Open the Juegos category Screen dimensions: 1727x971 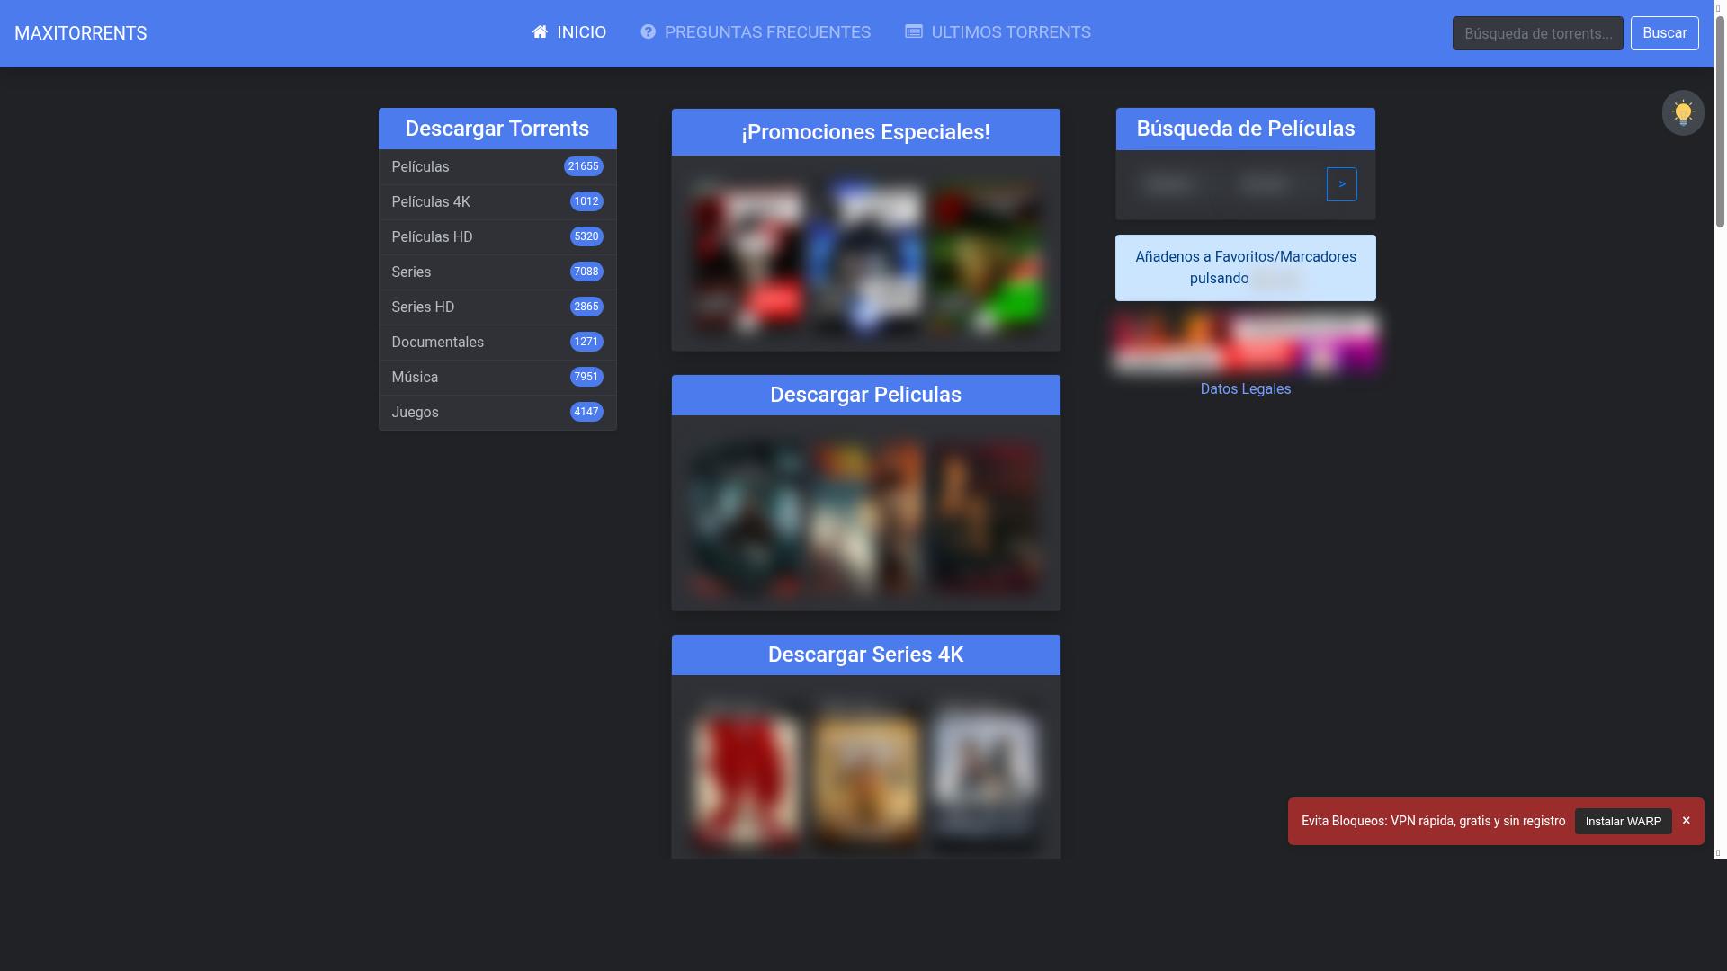pyautogui.click(x=415, y=412)
